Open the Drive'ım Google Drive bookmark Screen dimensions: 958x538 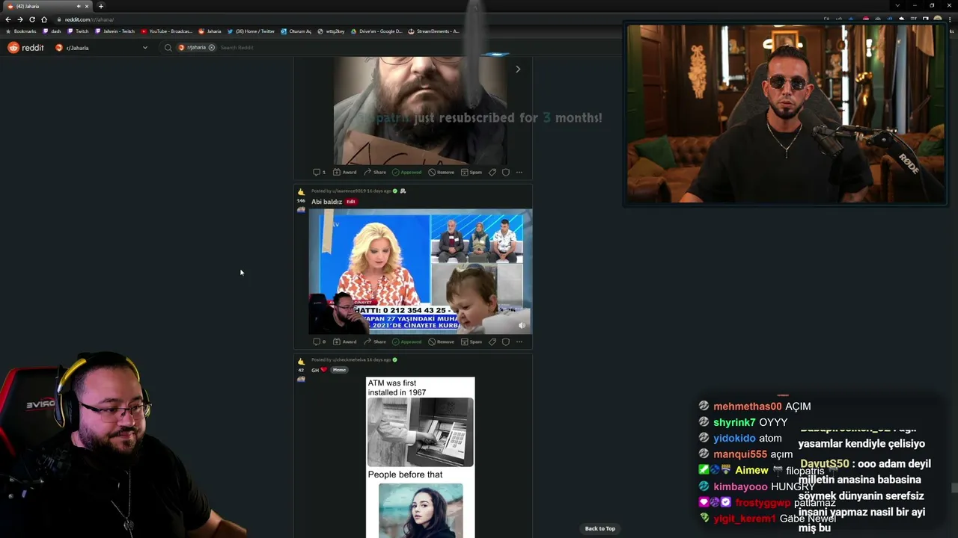[x=376, y=31]
